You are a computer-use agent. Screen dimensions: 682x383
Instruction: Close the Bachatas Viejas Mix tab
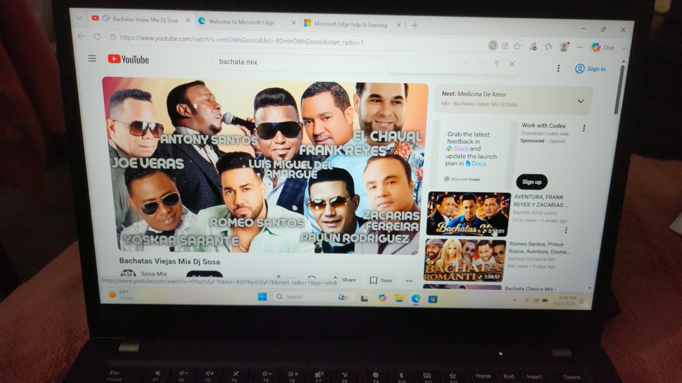[x=188, y=20]
